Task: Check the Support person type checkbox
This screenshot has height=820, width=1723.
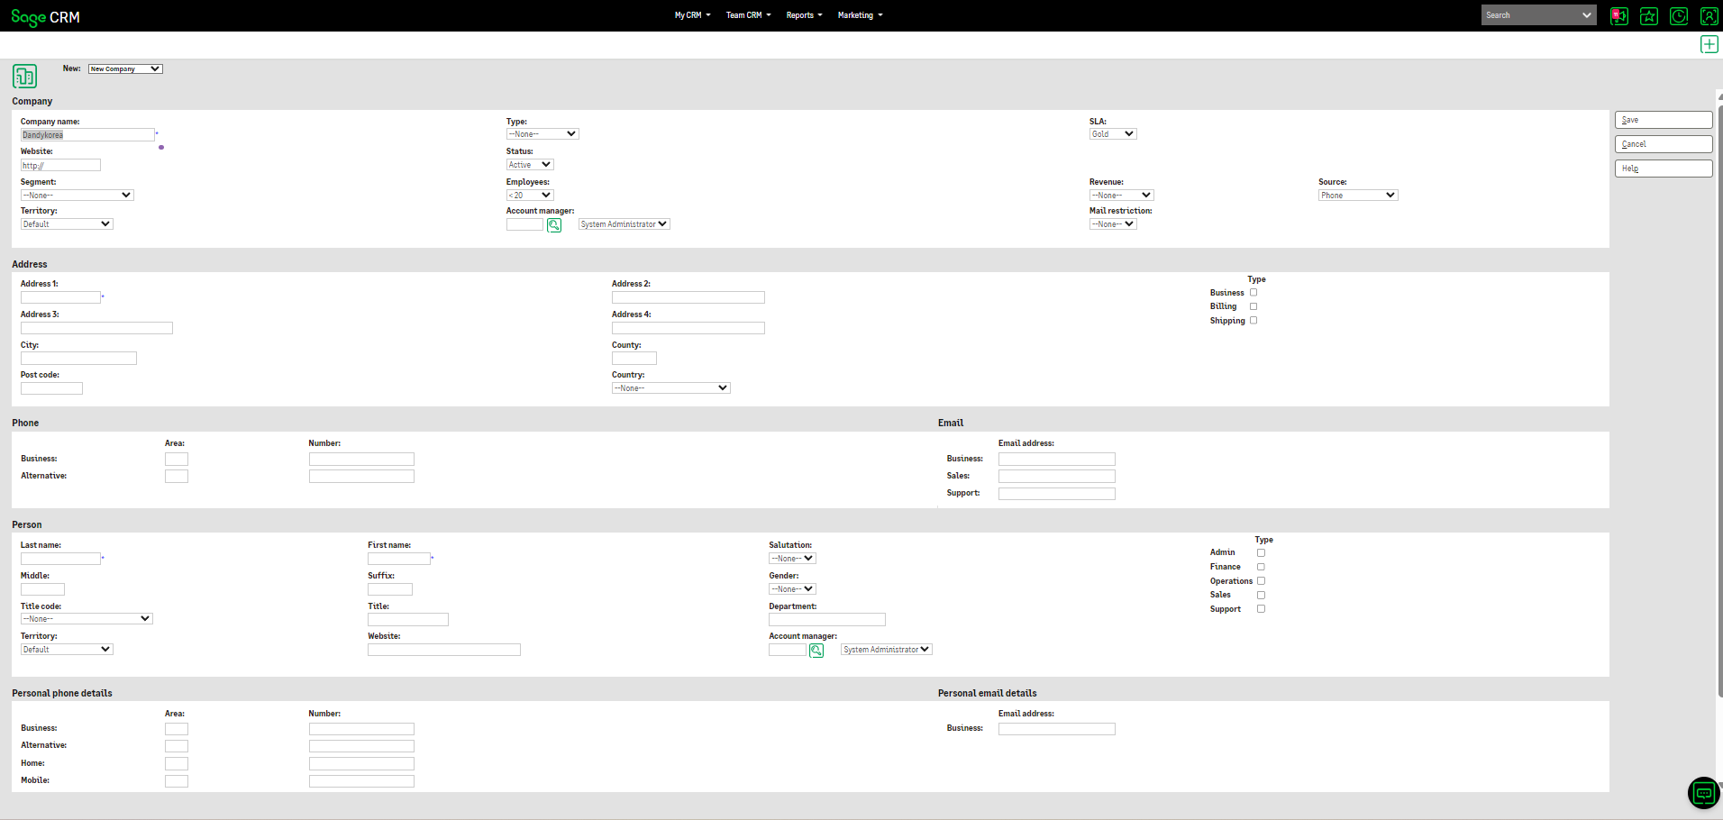Action: 1261,608
